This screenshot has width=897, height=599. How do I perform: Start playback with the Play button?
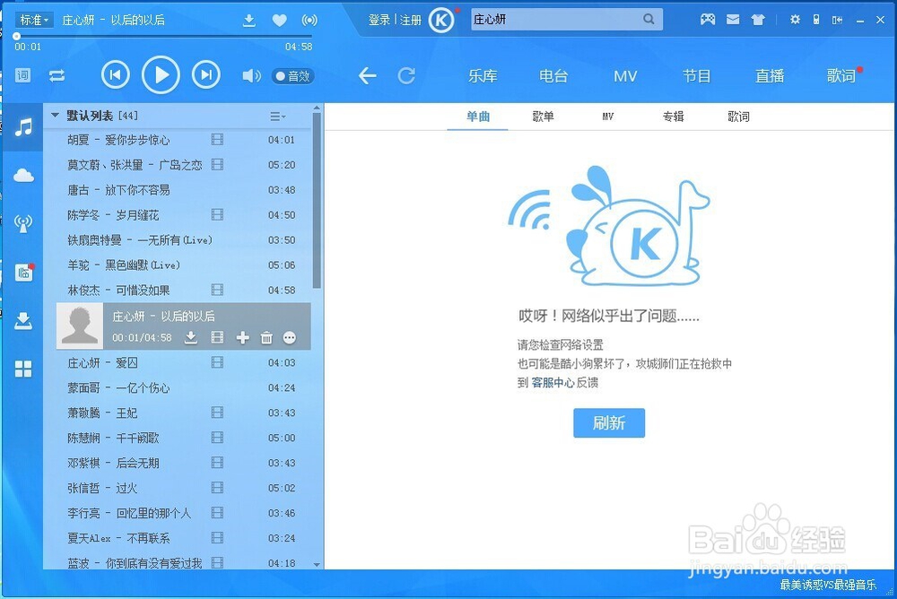click(x=161, y=75)
